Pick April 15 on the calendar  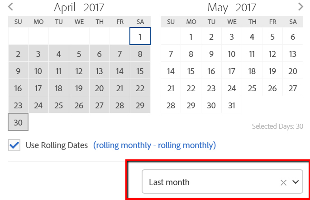point(140,71)
